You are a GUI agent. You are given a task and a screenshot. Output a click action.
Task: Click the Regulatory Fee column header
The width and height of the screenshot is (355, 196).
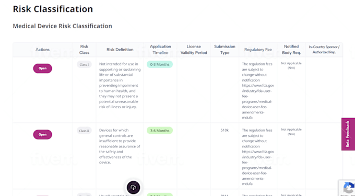point(258,50)
